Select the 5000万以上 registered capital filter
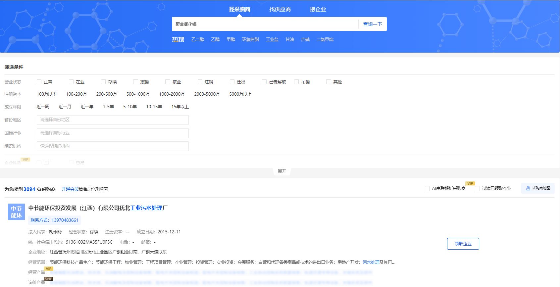 (x=240, y=94)
